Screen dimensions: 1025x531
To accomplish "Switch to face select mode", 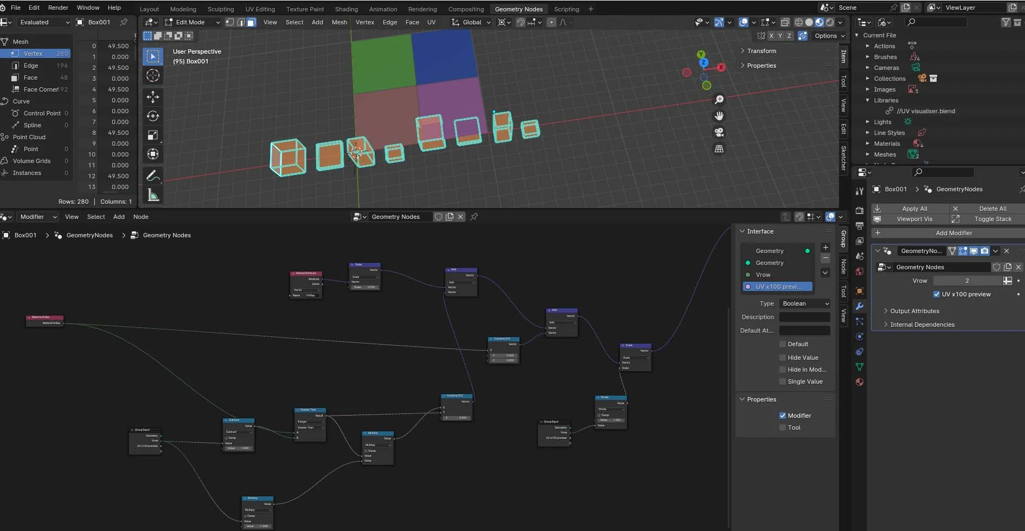I will [251, 22].
